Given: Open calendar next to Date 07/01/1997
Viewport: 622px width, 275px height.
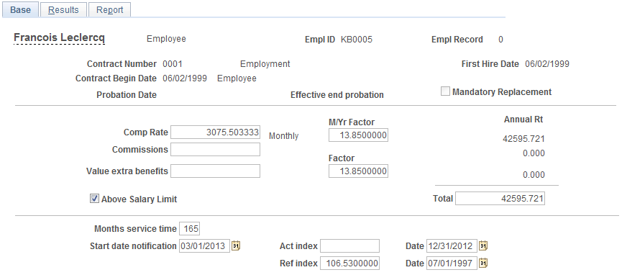Looking at the screenshot, I should point(483,263).
